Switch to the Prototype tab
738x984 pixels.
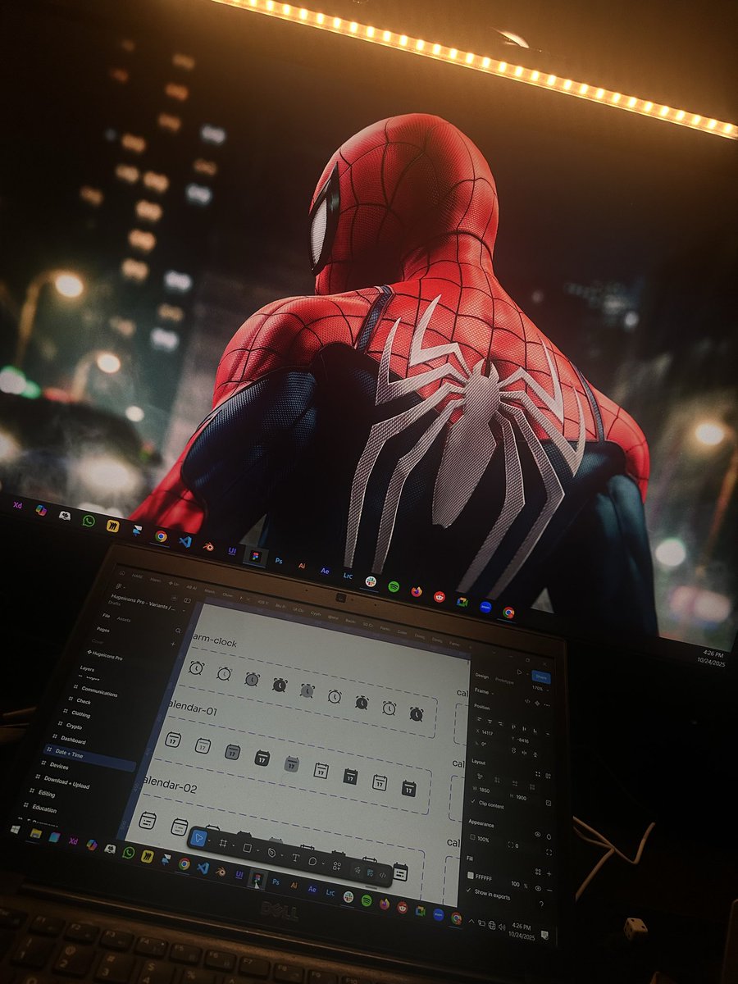[x=504, y=681]
